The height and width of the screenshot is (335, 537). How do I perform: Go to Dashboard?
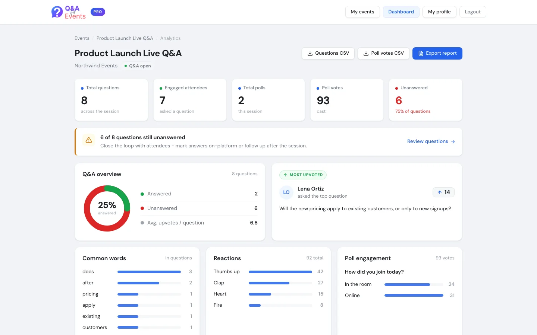(401, 12)
